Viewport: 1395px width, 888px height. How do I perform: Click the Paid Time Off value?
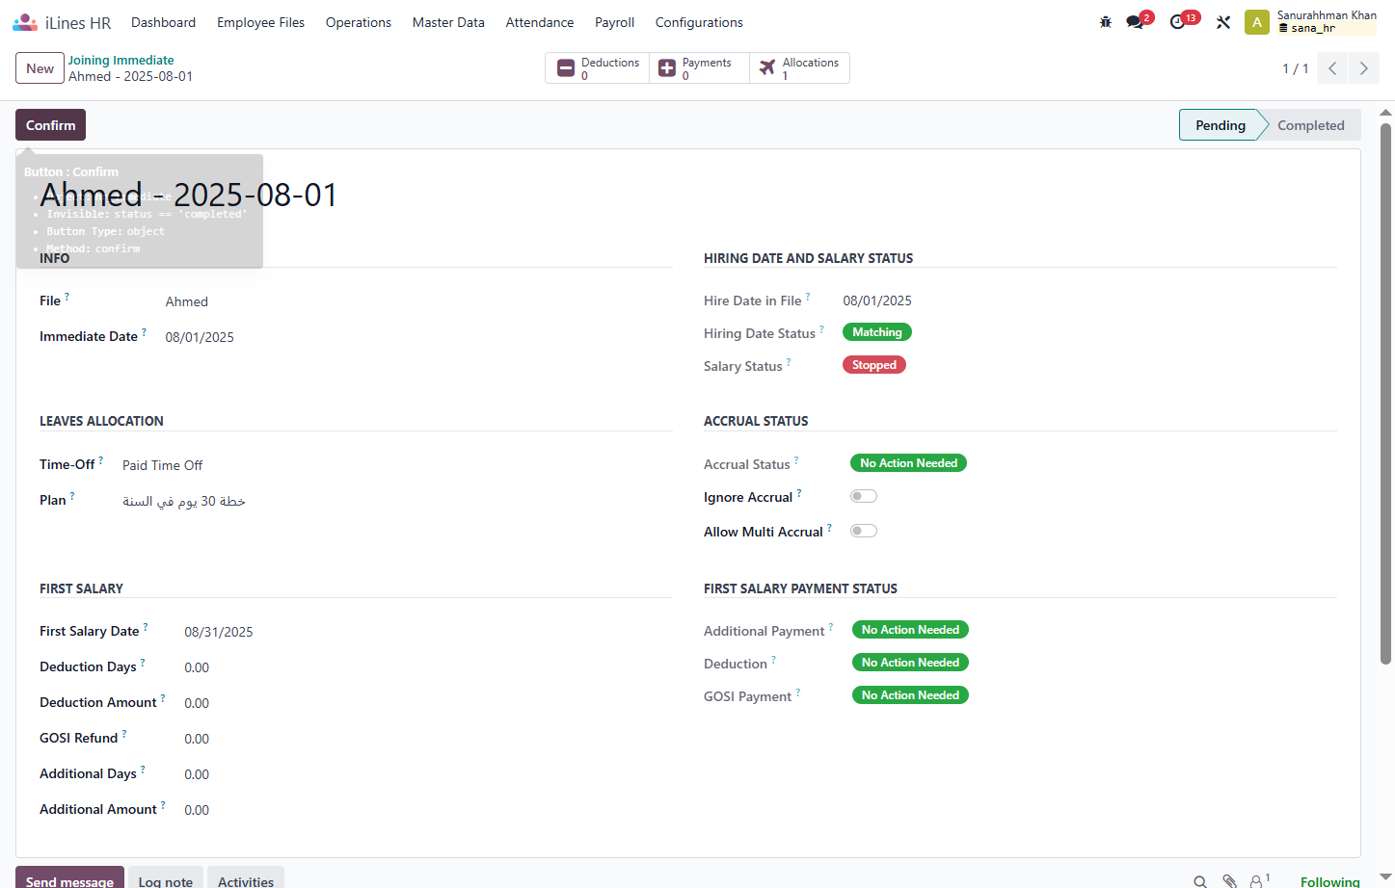click(x=162, y=465)
